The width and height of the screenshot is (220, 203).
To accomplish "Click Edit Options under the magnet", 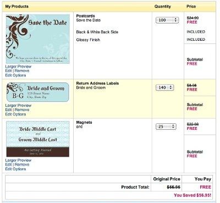I will tap(15, 169).
